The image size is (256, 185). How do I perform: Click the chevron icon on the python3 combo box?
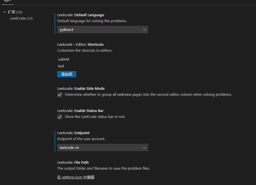144,30
